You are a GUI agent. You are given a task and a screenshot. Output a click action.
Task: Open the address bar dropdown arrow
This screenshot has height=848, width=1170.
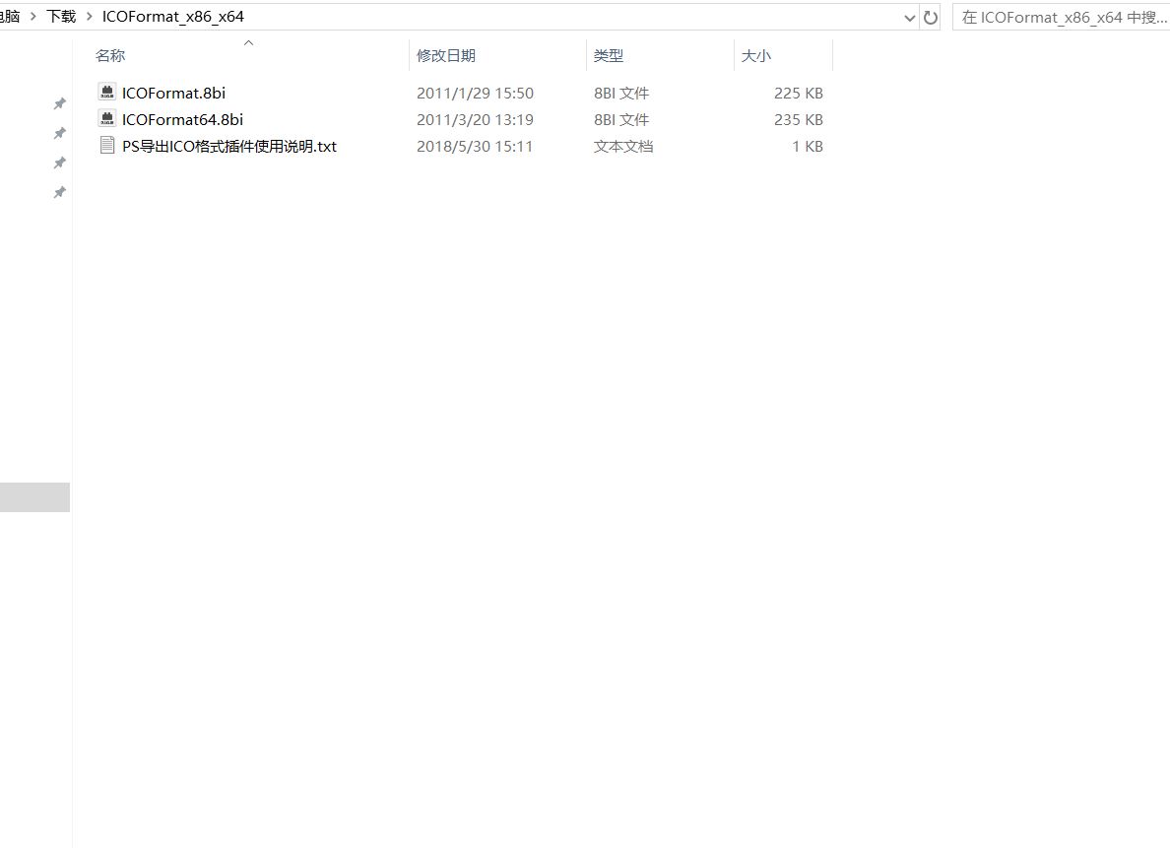[x=909, y=17]
